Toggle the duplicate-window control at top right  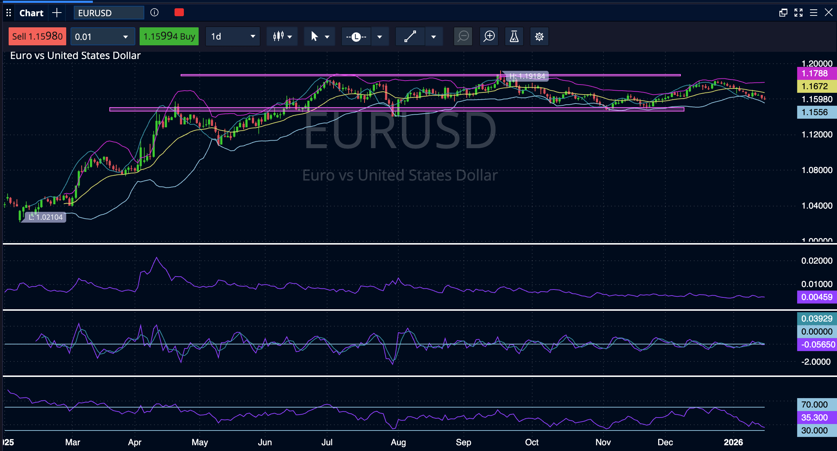click(783, 13)
